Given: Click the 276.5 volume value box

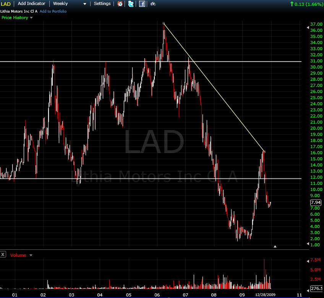Looking at the screenshot, I should tap(317, 288).
